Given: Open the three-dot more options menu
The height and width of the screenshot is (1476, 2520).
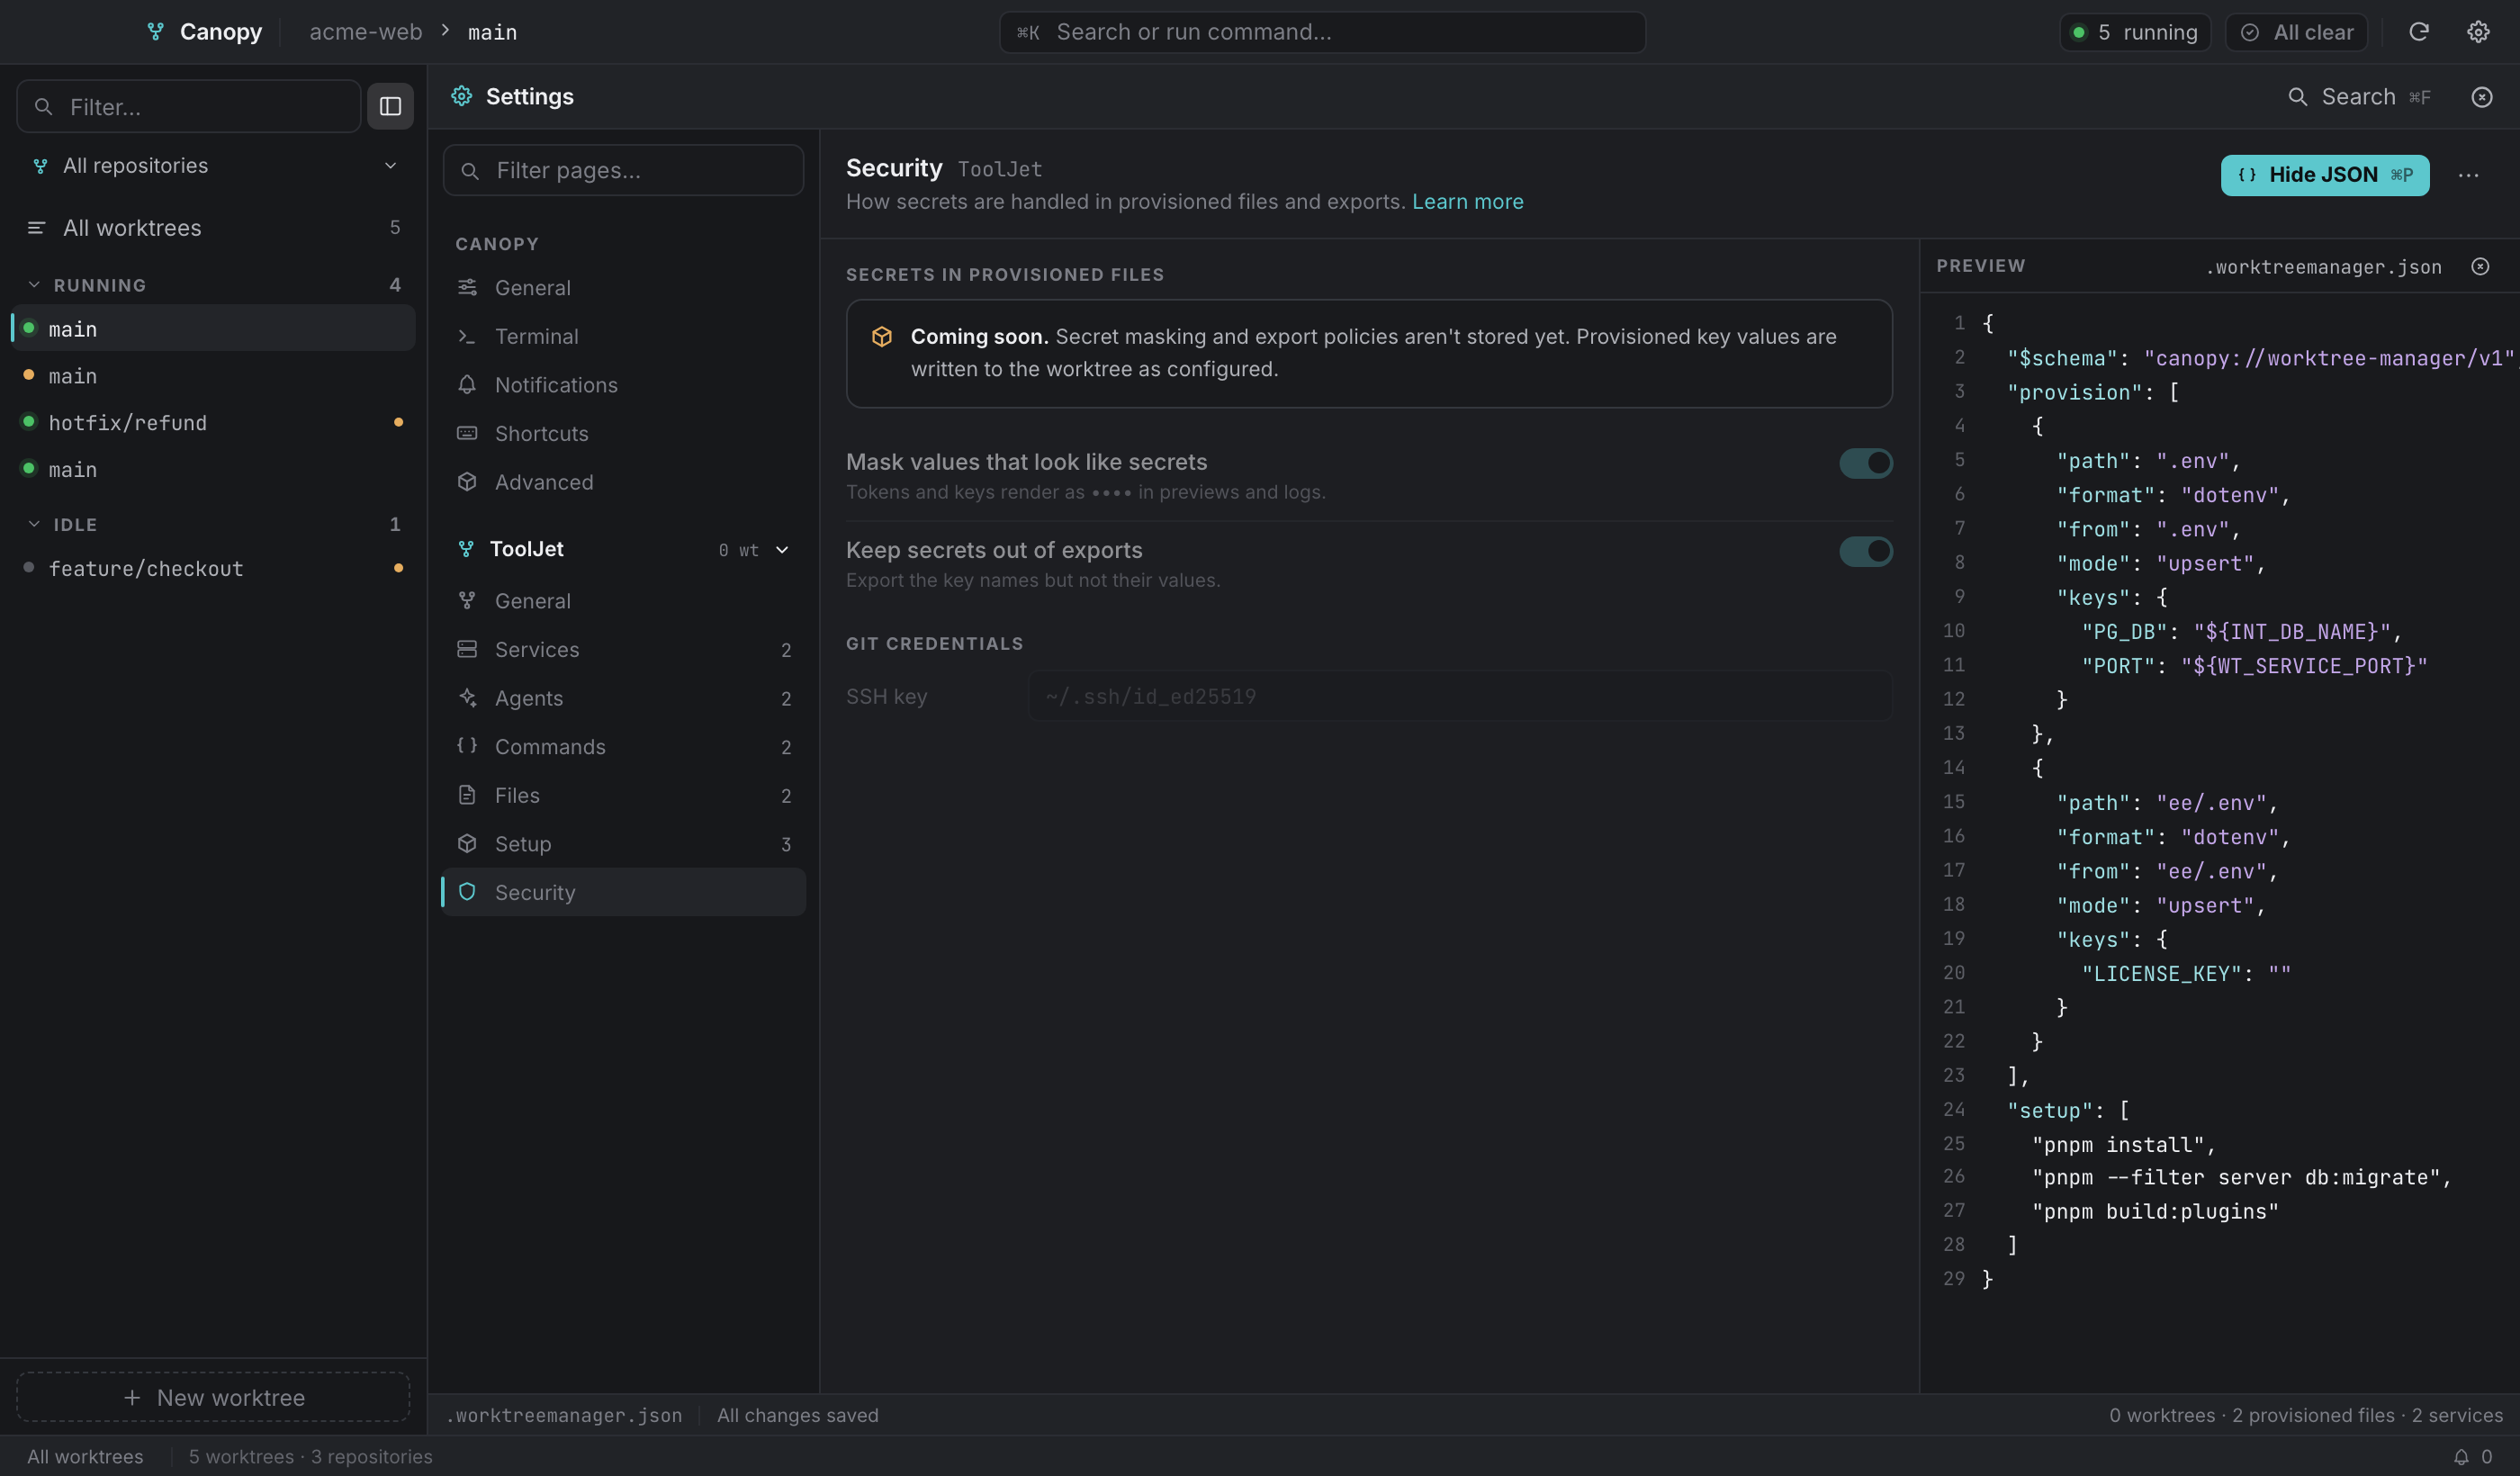Looking at the screenshot, I should 2468,175.
